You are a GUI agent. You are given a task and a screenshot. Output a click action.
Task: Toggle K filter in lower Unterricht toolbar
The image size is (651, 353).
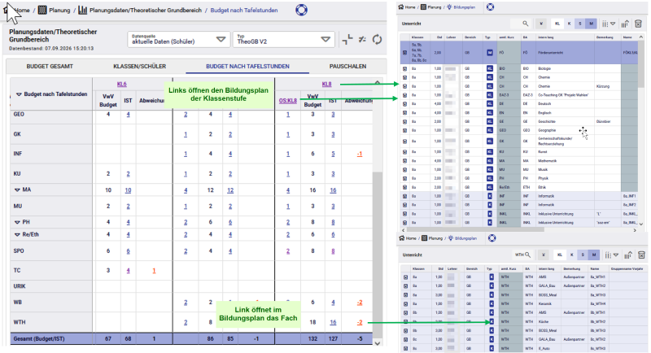point(572,255)
